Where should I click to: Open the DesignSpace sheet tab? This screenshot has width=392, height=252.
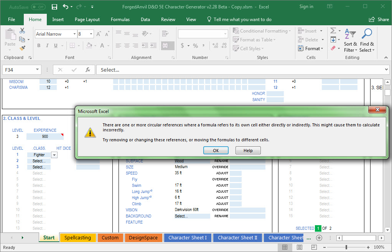tap(143, 237)
